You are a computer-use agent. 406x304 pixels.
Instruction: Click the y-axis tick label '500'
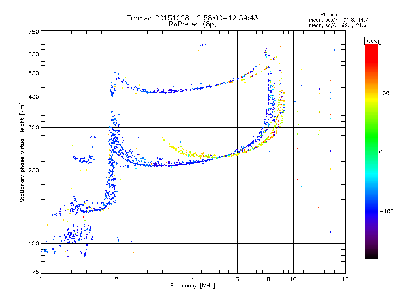tap(33, 73)
